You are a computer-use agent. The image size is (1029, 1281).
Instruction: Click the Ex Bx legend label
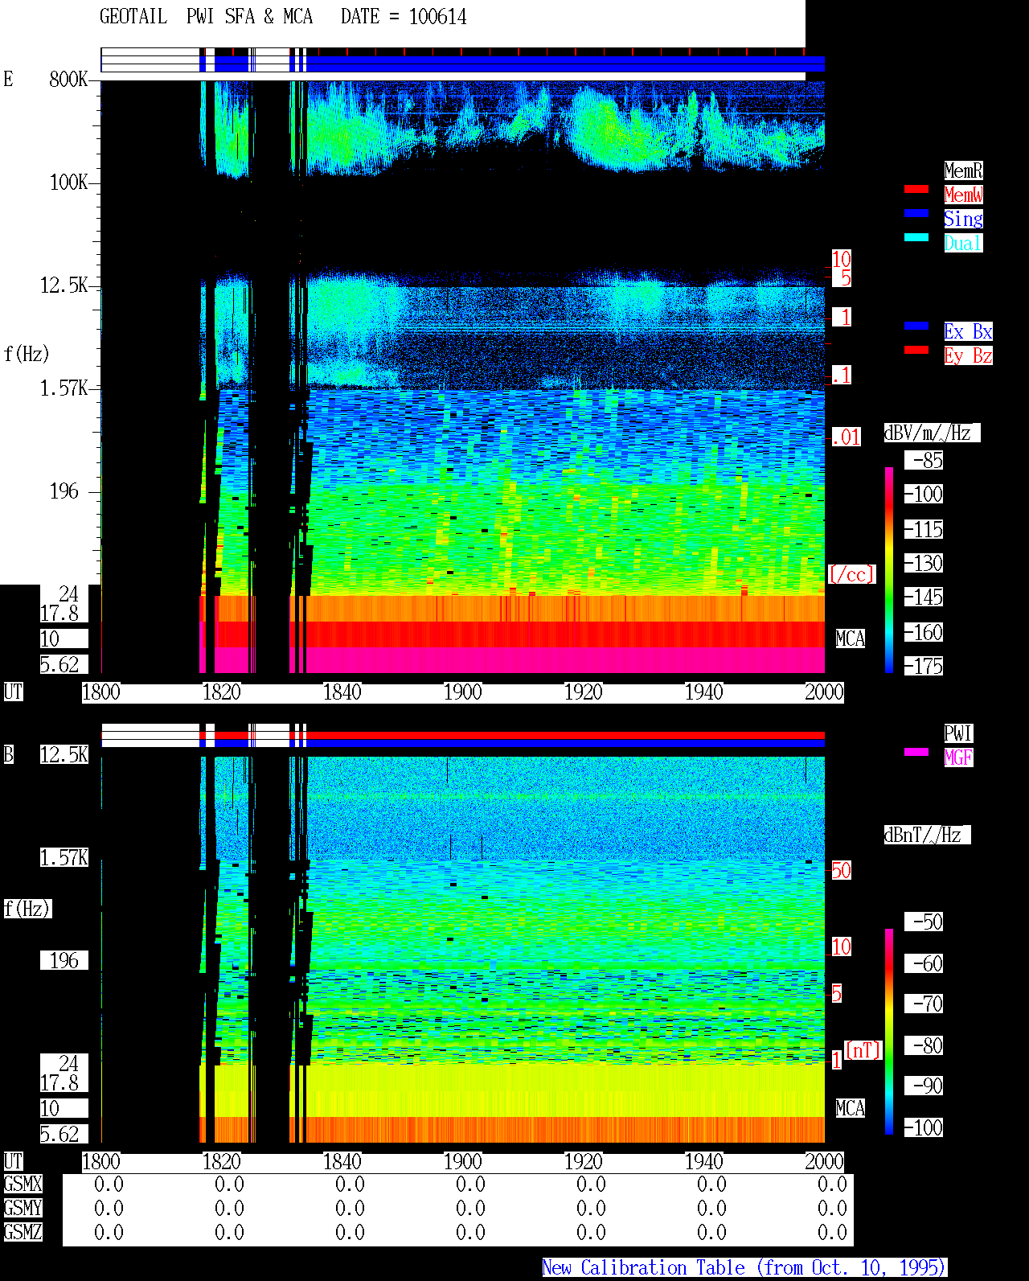pos(968,331)
